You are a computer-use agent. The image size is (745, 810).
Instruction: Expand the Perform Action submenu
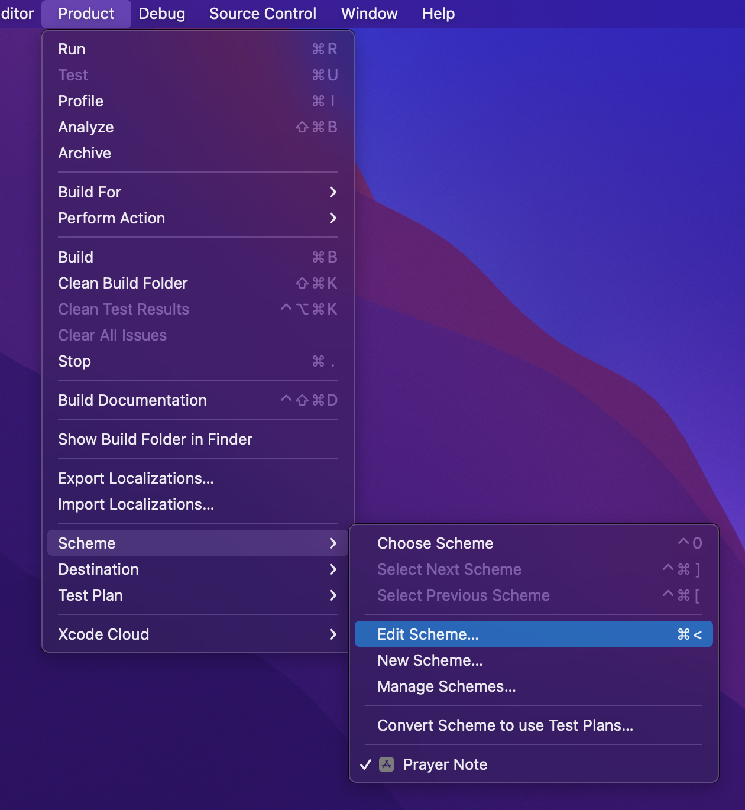point(198,218)
